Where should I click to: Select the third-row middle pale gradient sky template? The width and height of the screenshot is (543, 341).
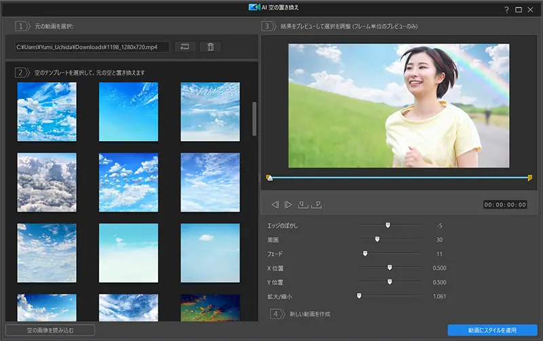click(128, 253)
